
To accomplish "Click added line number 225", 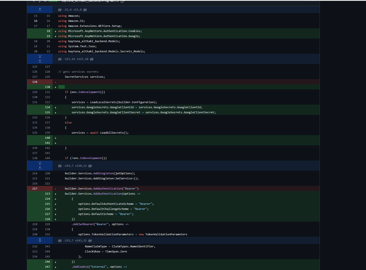I will [47, 204].
